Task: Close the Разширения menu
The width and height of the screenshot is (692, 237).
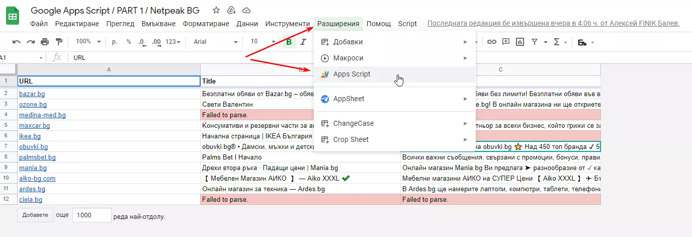Action: pos(338,24)
